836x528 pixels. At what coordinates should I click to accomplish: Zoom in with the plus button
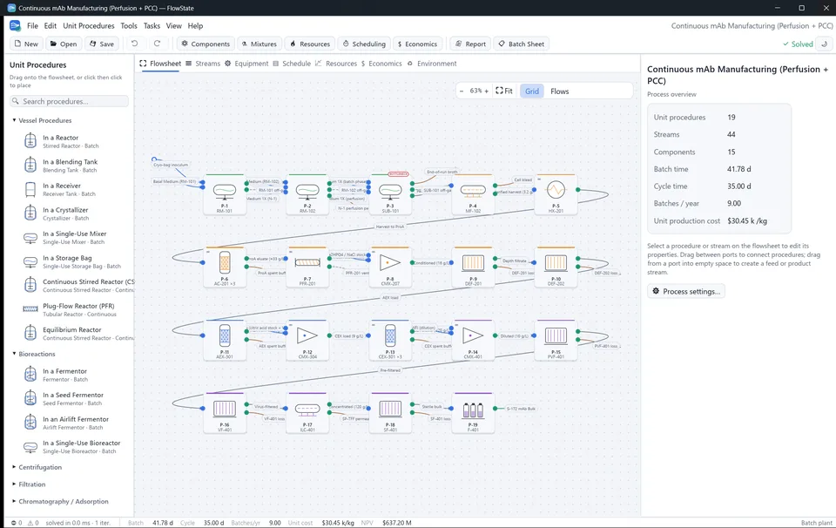[x=486, y=91]
